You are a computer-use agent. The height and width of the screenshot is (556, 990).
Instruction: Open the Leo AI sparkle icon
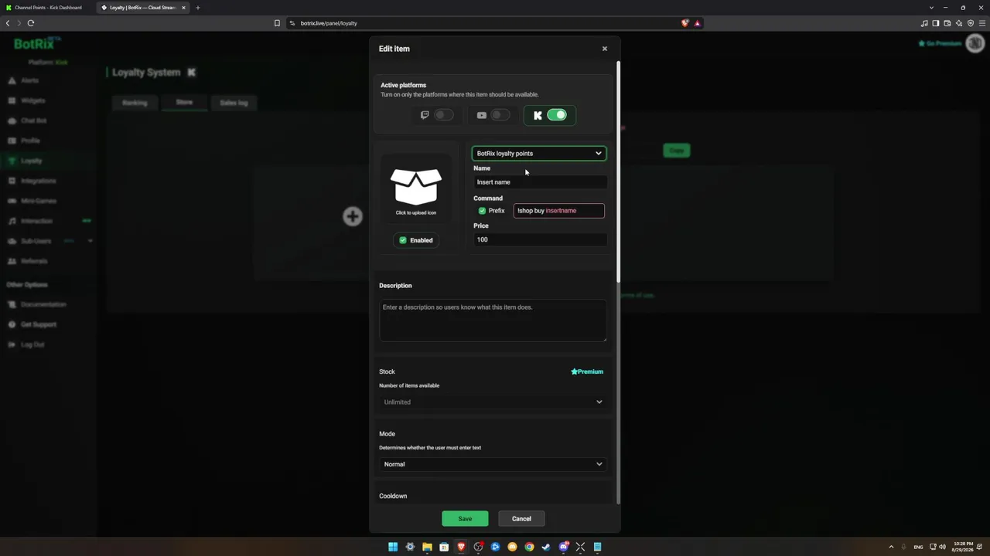[959, 23]
